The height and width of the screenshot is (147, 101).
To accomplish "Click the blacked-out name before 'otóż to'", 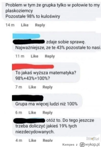I will (x=29, y=120).
